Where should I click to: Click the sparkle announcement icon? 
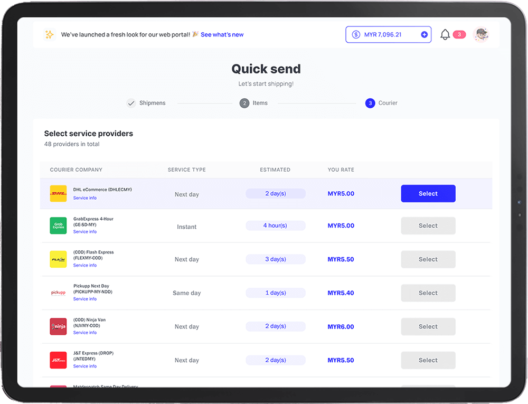point(49,35)
